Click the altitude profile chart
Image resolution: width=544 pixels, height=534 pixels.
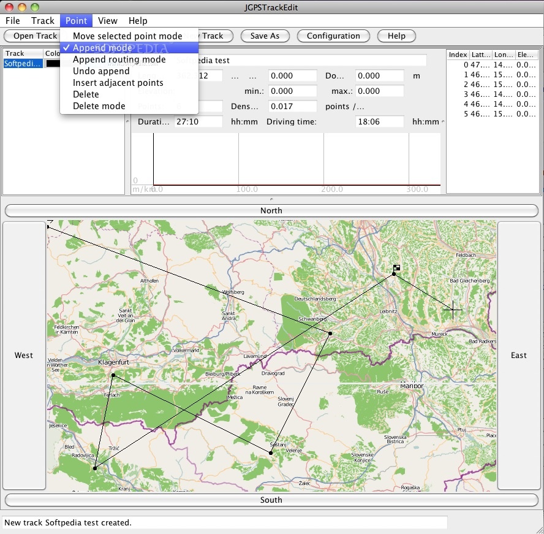pyautogui.click(x=286, y=163)
